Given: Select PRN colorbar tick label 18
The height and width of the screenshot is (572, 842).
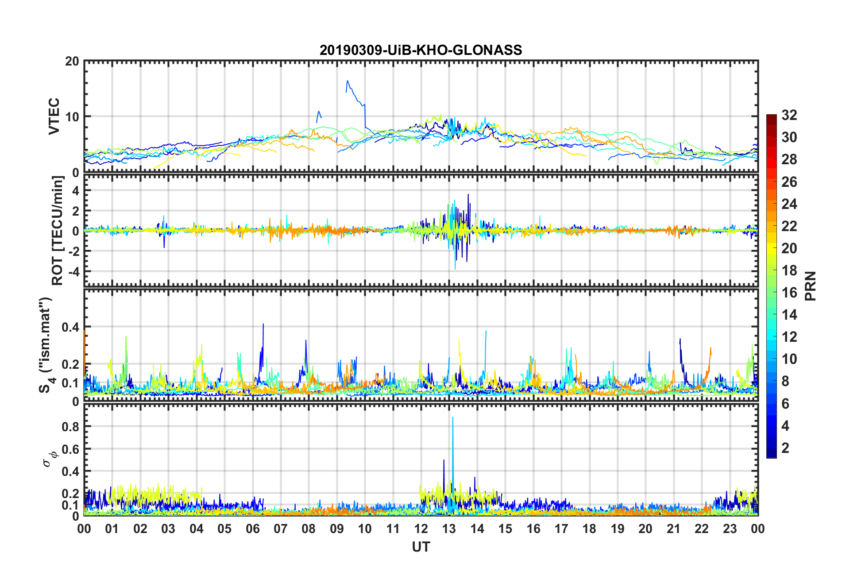Looking at the screenshot, I should 789,271.
